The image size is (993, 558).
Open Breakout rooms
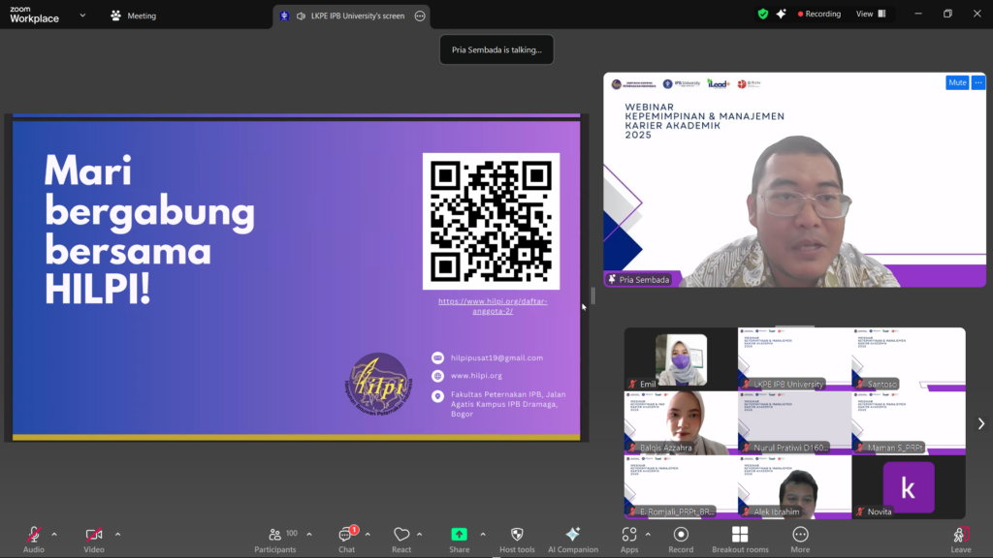tap(740, 539)
